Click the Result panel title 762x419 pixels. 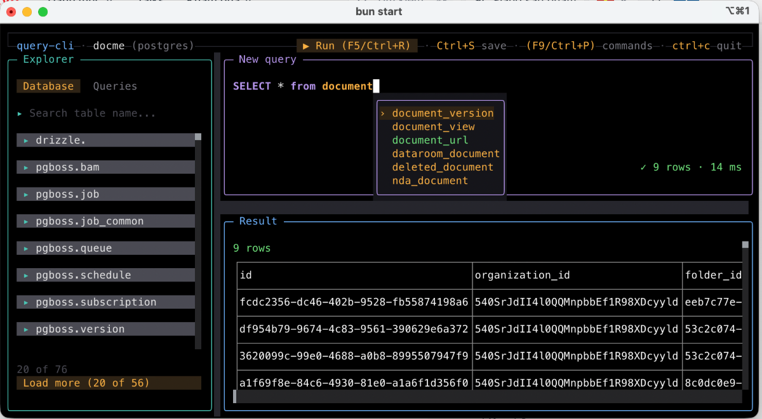258,221
